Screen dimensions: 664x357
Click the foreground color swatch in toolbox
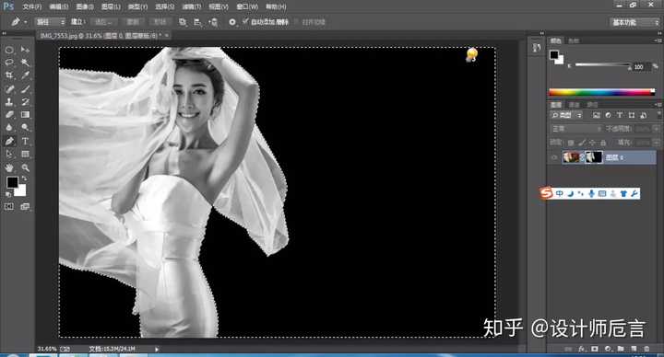(x=12, y=182)
